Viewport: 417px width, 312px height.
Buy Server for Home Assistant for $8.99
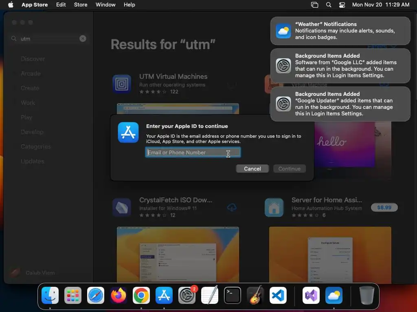[384, 208]
